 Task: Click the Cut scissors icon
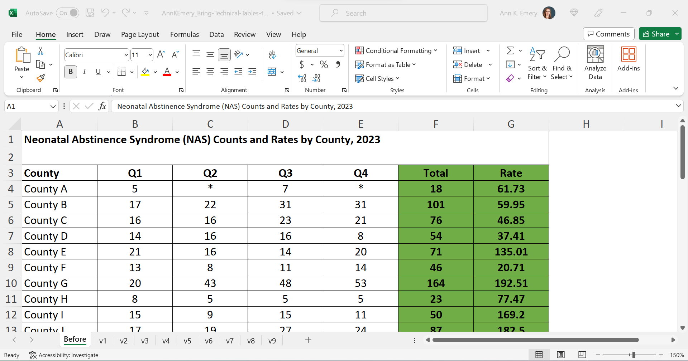40,51
